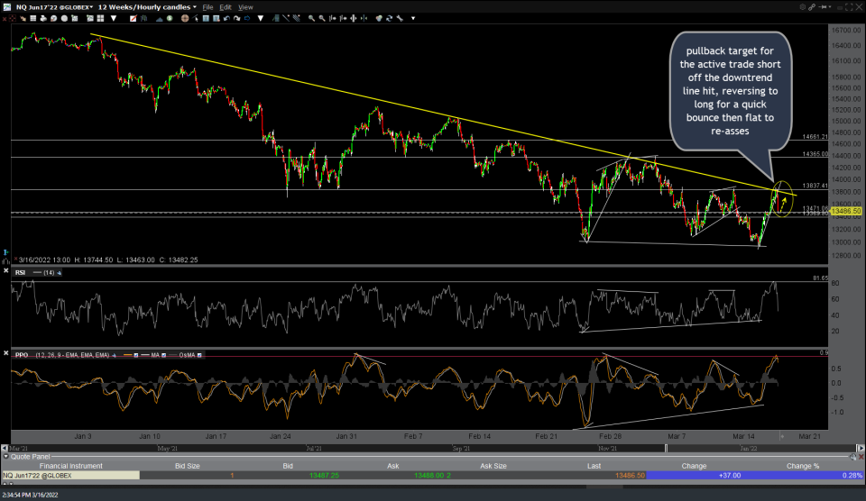Click the brown crosshair globe icon

pyautogui.click(x=185, y=18)
